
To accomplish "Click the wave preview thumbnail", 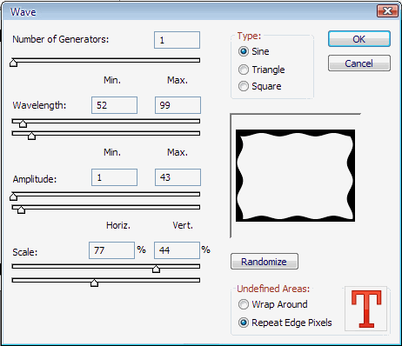I will pyautogui.click(x=295, y=176).
